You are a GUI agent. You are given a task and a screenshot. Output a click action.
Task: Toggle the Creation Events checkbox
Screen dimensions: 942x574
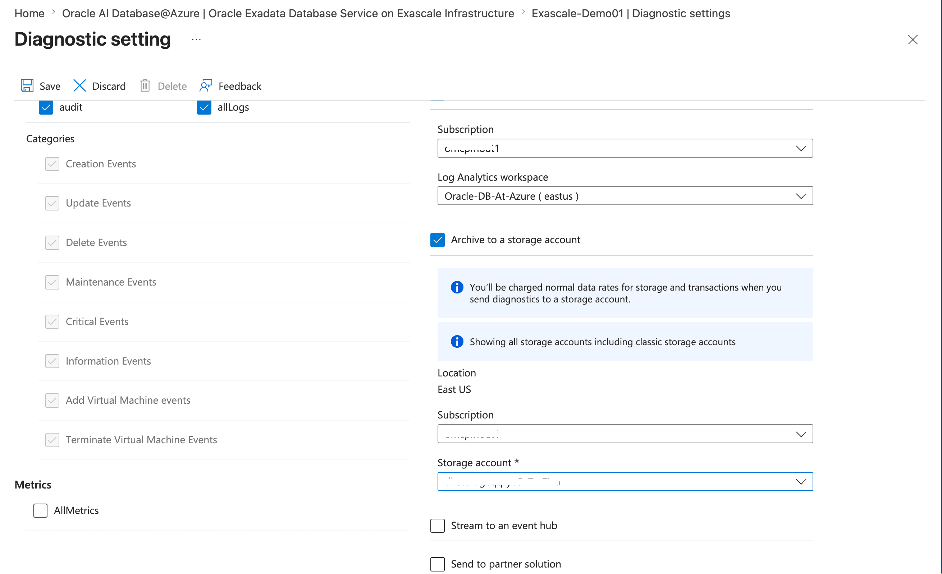52,164
